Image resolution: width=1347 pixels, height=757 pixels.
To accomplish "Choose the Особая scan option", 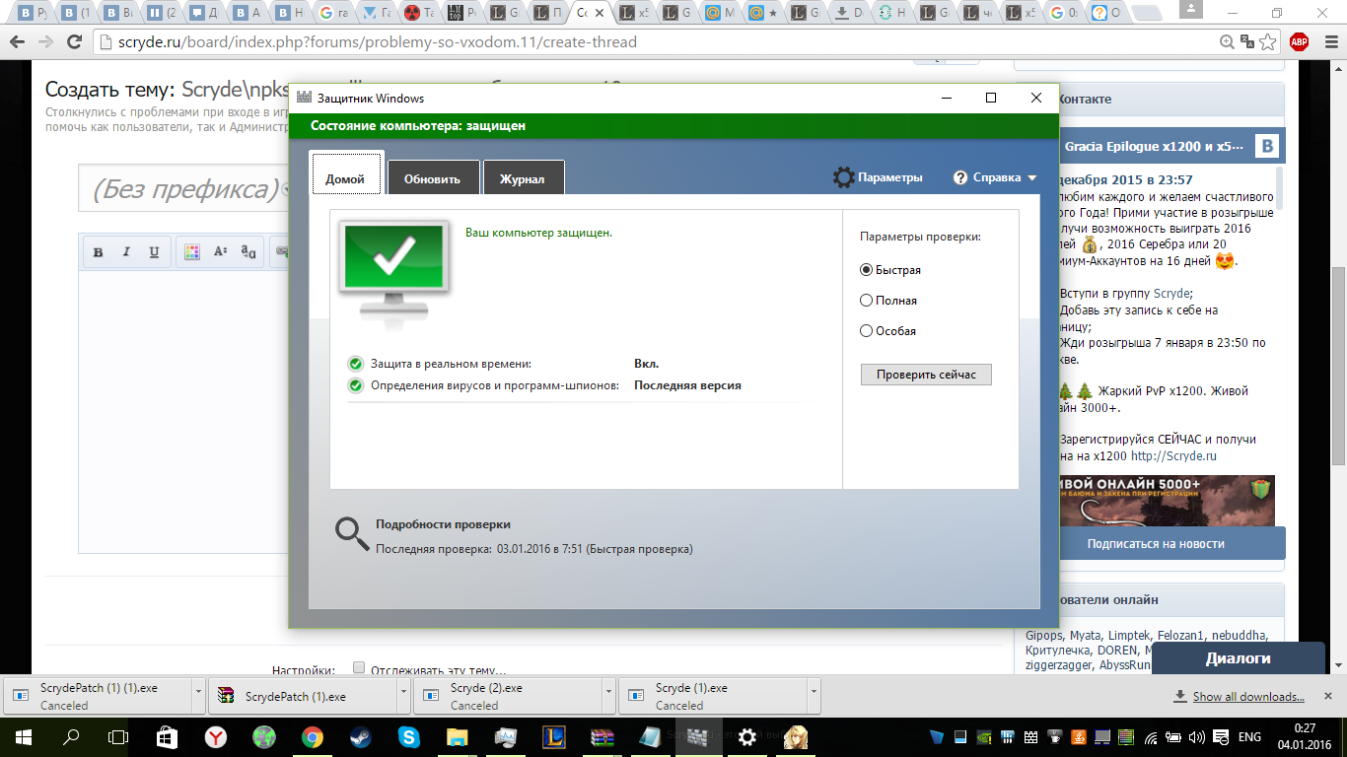I will coord(867,331).
